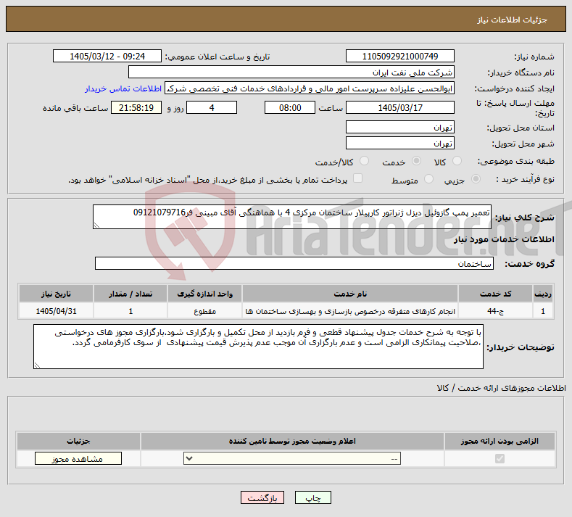Image resolution: width=572 pixels, height=517 pixels.
Task: Open the اعلام وضعیت مجوز dropdown
Action: tap(292, 458)
